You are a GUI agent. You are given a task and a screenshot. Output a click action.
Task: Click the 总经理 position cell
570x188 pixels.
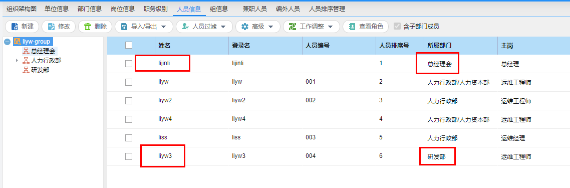pyautogui.click(x=510, y=64)
